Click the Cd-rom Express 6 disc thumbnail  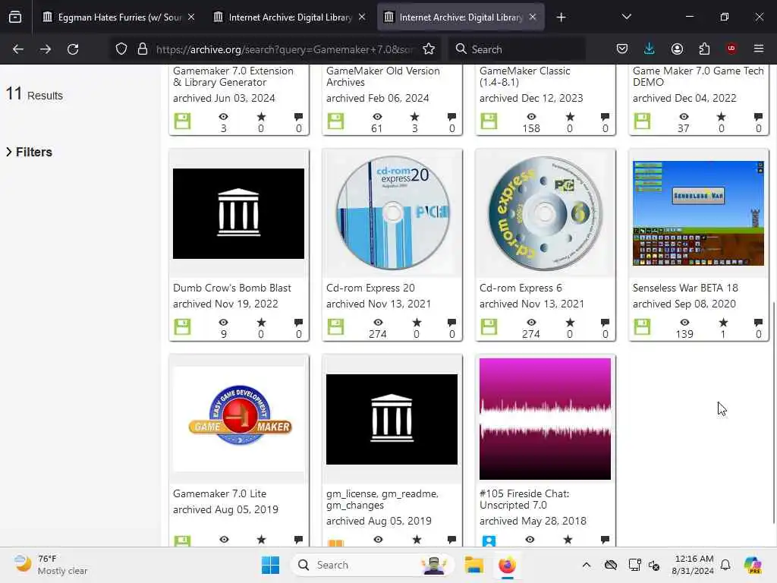tap(545, 213)
